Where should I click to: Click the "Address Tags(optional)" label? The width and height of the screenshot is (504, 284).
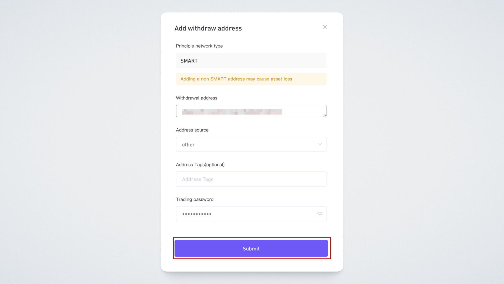click(x=200, y=165)
